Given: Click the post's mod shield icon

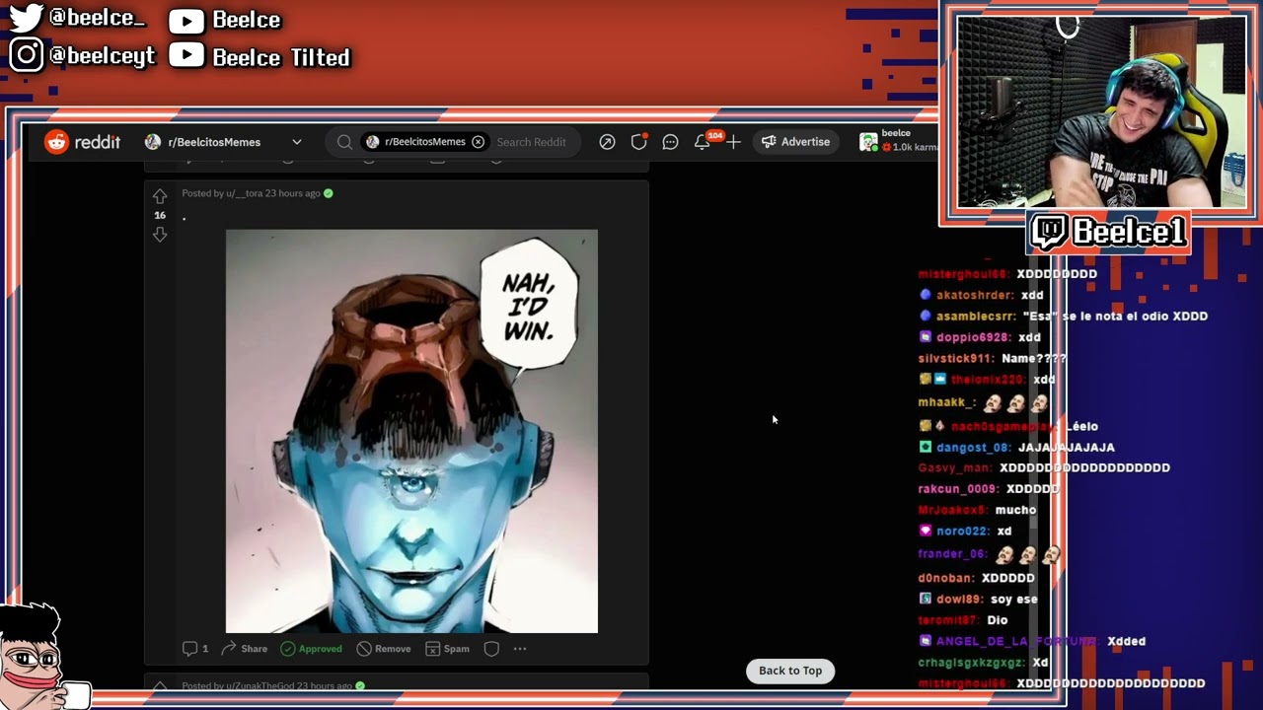Looking at the screenshot, I should point(491,649).
